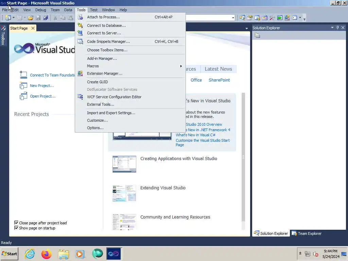Click the Extension Manager toolbar icon
Screen dimensions: 348x261
click(x=287, y=18)
